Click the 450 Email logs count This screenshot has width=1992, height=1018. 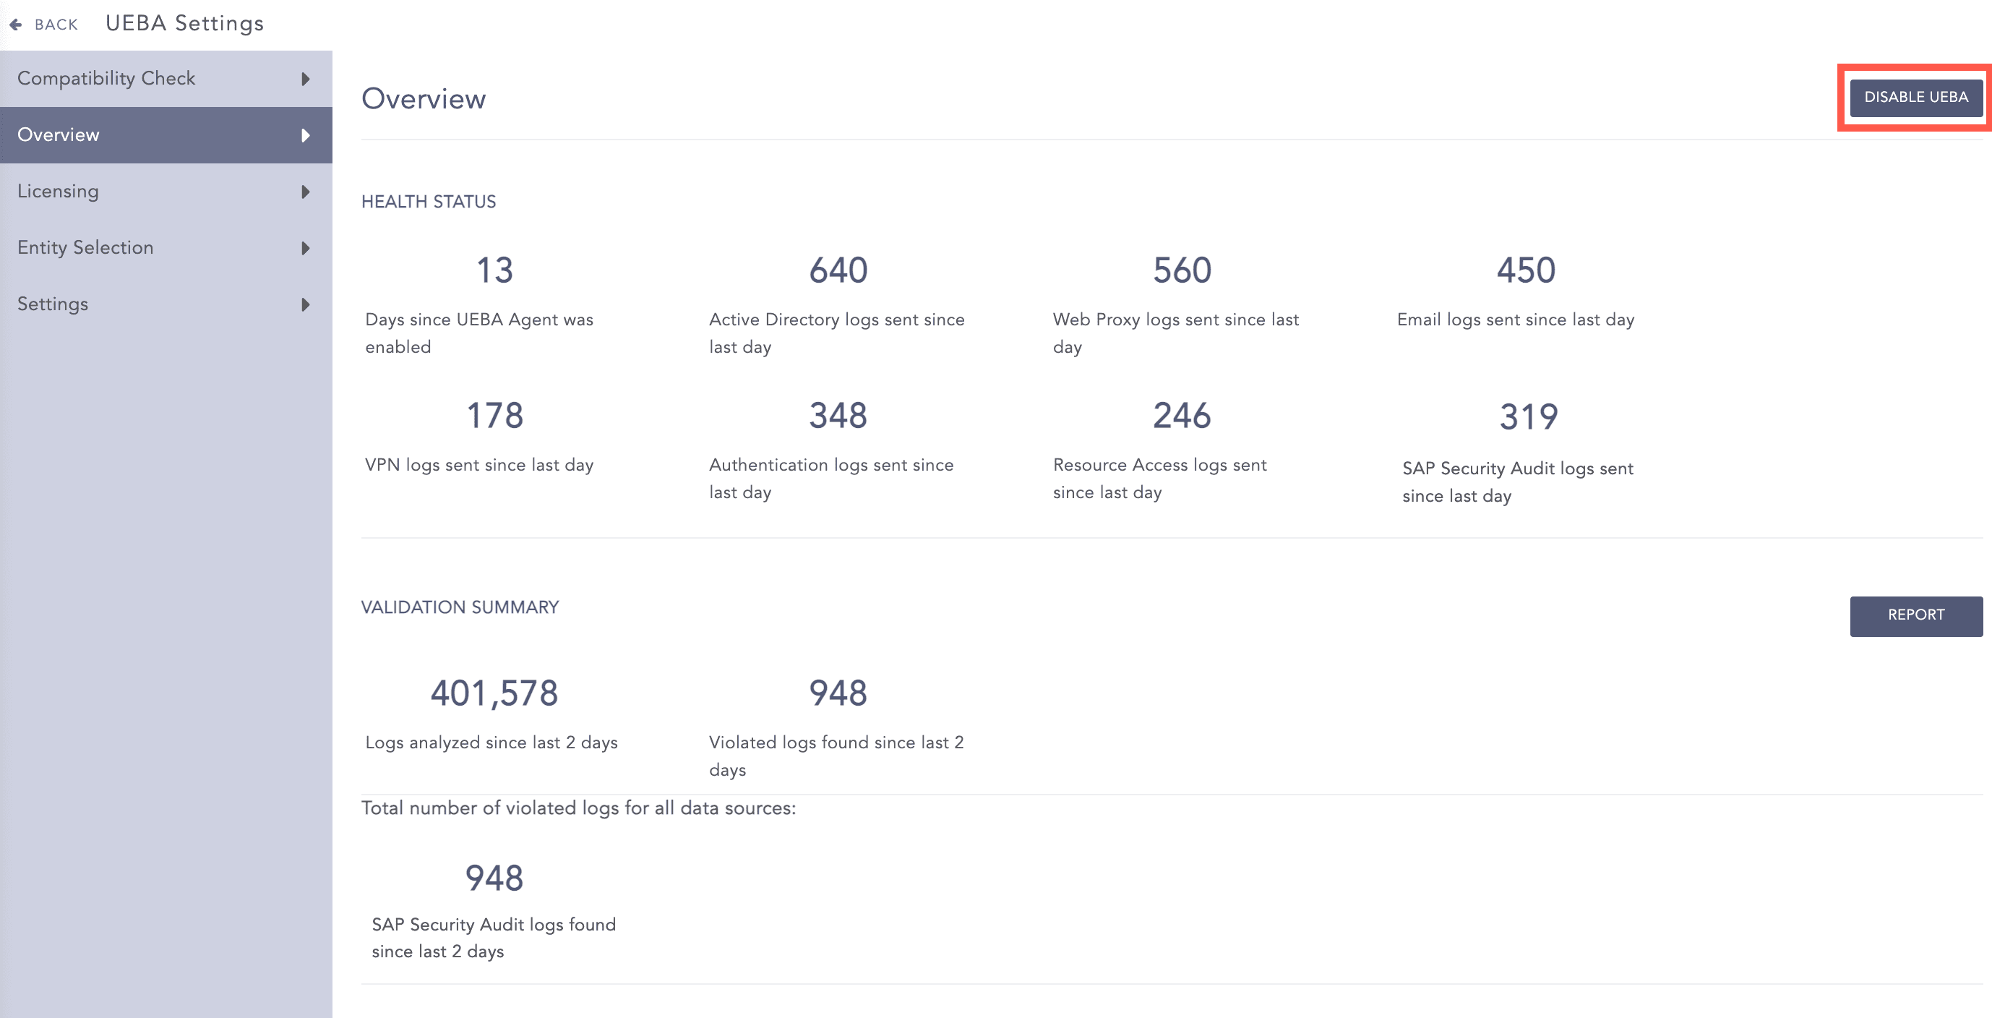coord(1526,270)
